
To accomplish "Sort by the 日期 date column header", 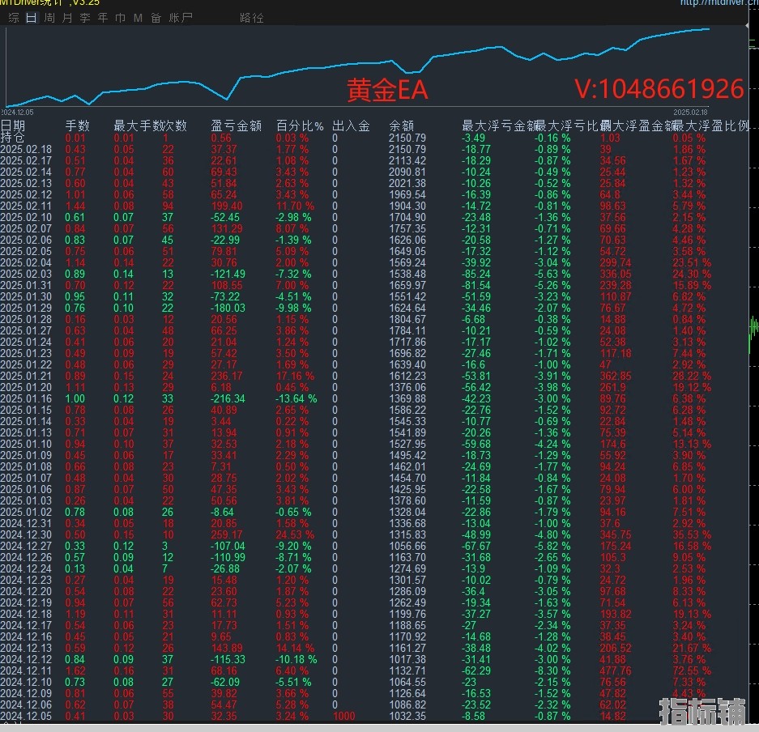I will tap(13, 126).
